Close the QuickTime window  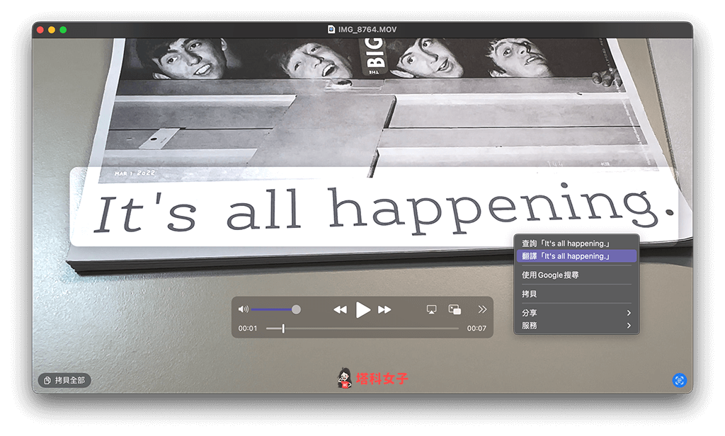pyautogui.click(x=40, y=30)
